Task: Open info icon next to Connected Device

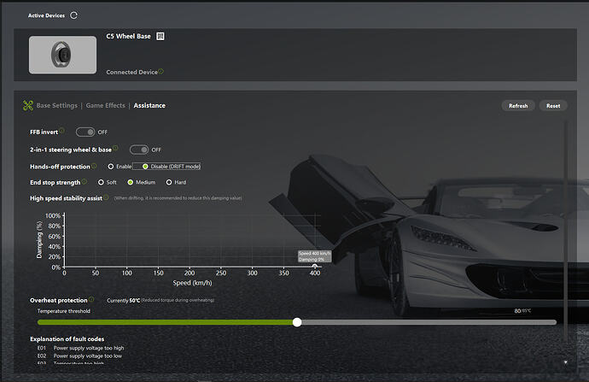Action: [x=161, y=71]
